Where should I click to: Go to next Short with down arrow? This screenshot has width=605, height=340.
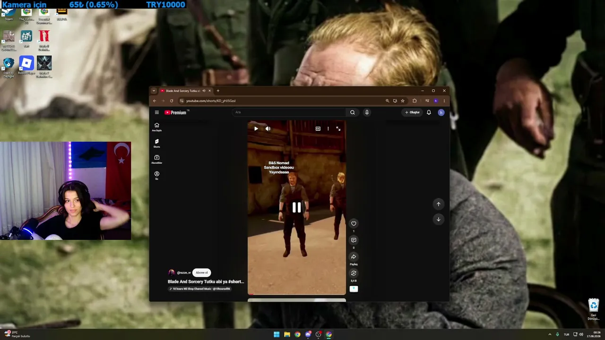(438, 219)
